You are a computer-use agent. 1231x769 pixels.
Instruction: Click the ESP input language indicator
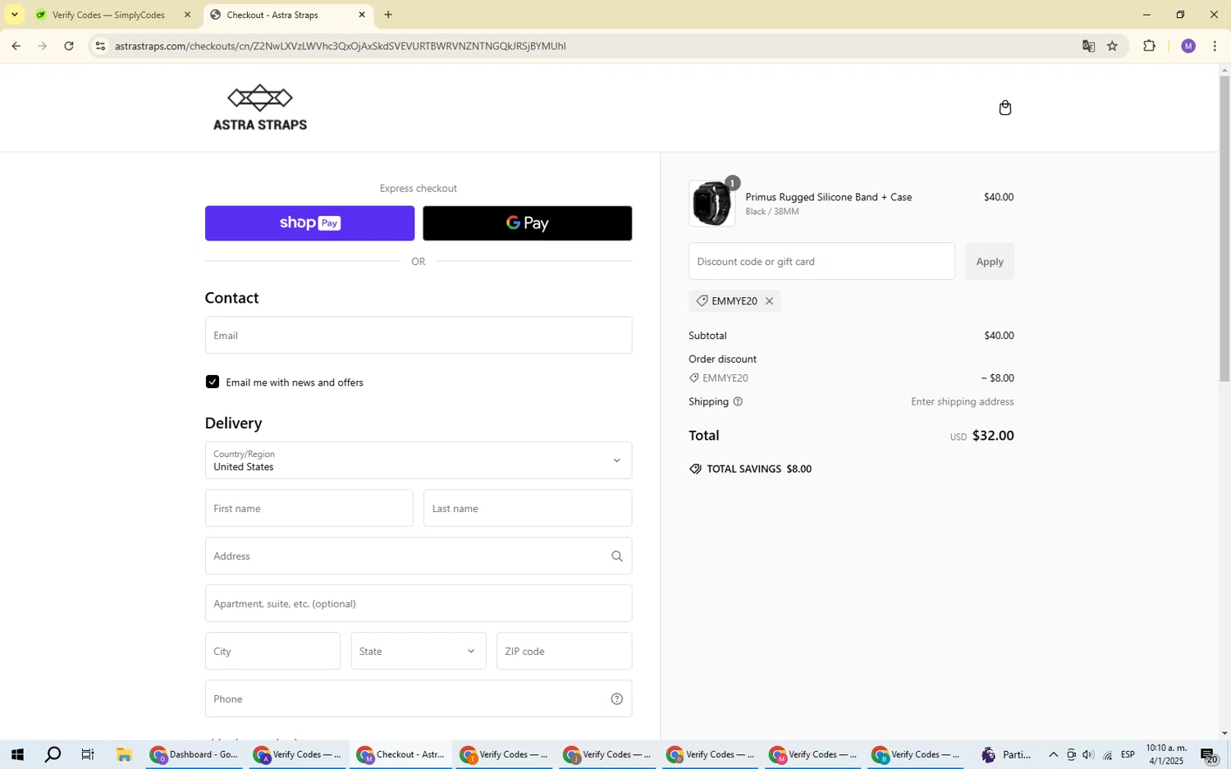[1128, 755]
